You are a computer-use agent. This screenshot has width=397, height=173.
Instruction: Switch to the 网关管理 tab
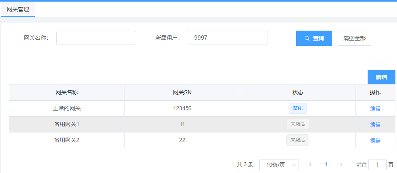pos(18,9)
